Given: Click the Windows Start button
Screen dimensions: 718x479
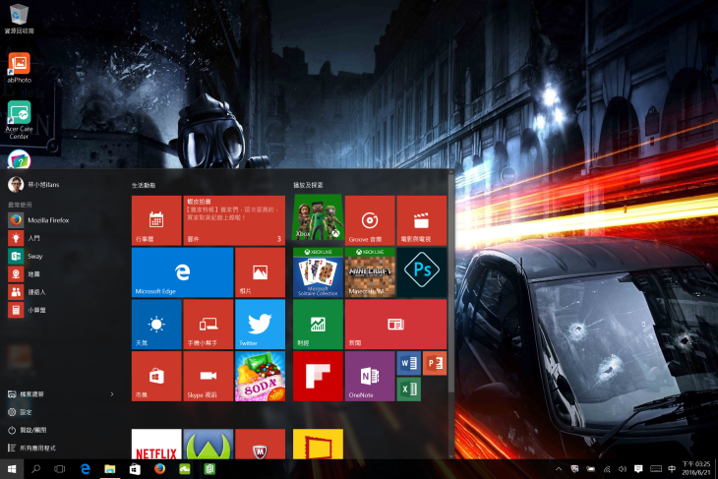Looking at the screenshot, I should 12,469.
